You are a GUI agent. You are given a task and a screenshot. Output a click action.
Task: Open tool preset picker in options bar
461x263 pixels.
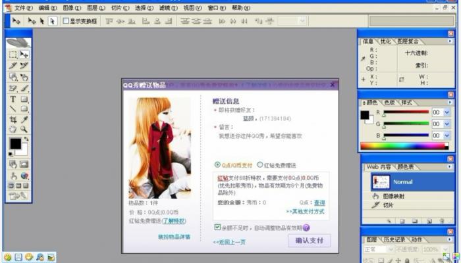coord(16,21)
